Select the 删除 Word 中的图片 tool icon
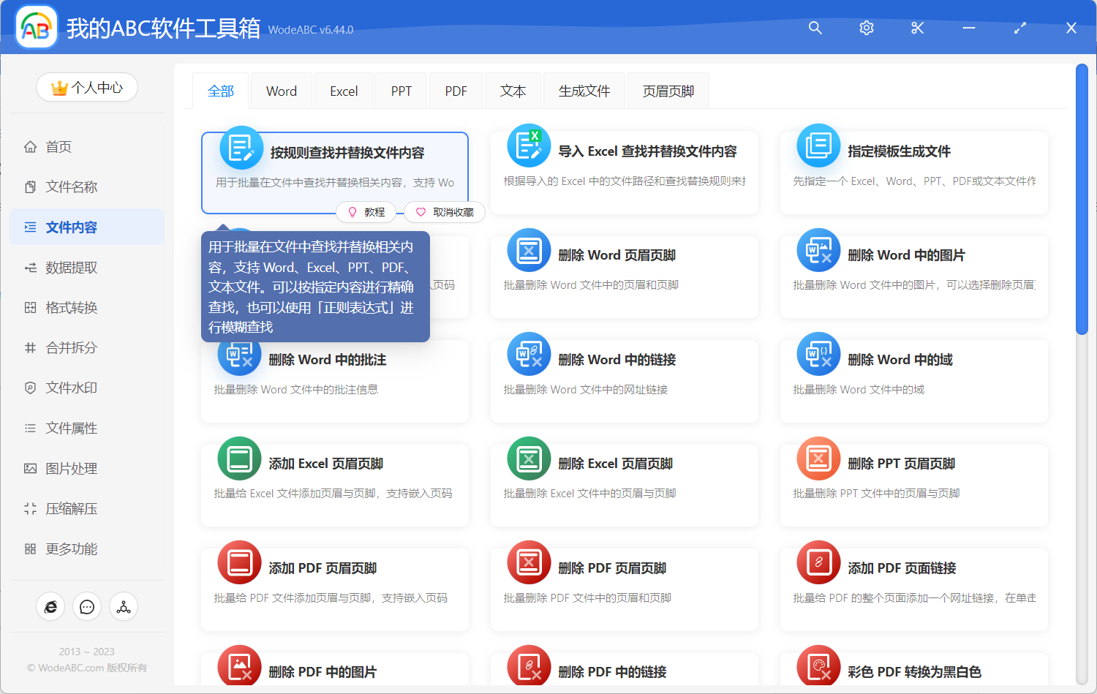Viewport: 1097px width, 694px height. [818, 249]
